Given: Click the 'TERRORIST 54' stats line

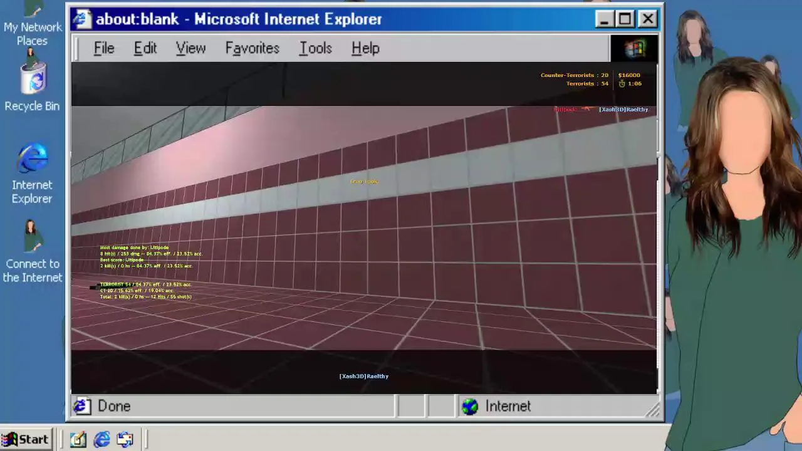Looking at the screenshot, I should pos(146,284).
